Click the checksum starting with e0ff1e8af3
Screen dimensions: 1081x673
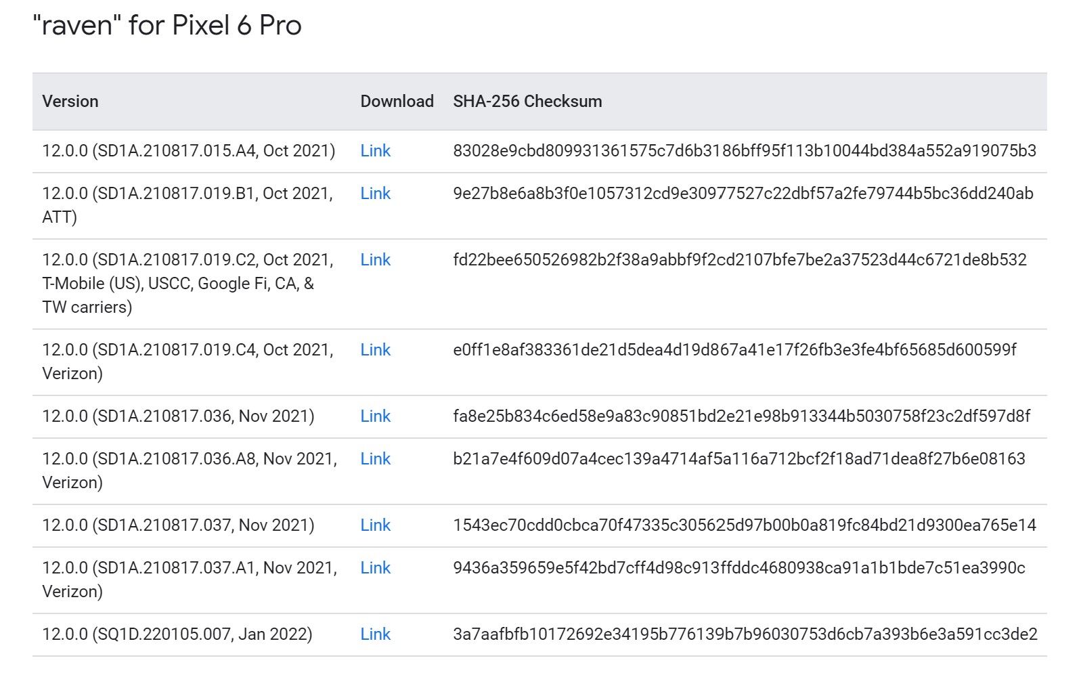coord(734,350)
